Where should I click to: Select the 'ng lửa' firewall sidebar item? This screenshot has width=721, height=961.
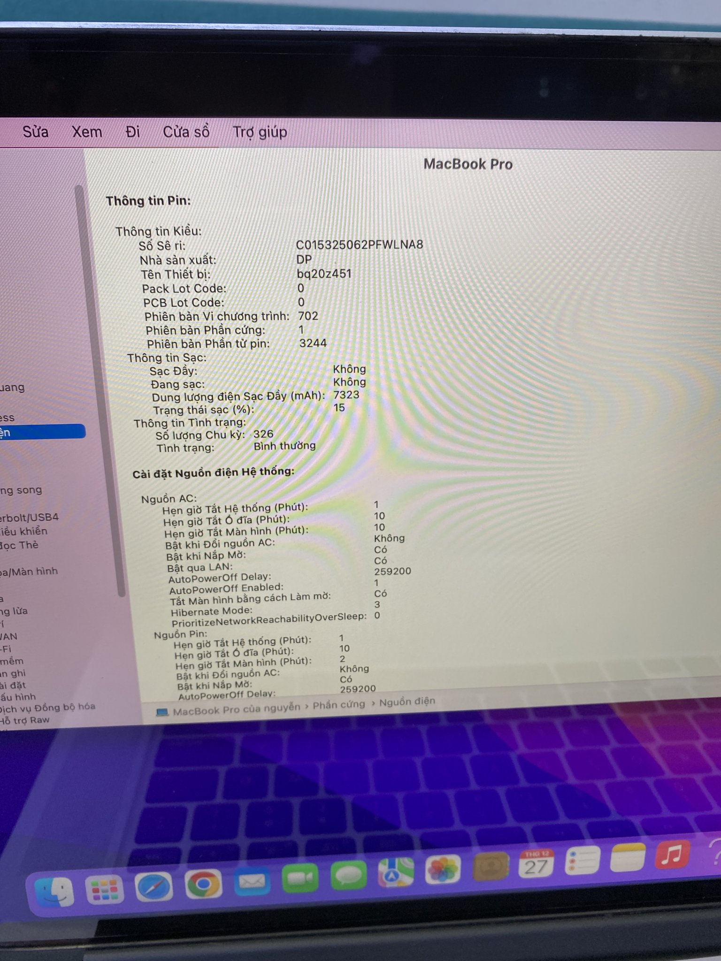coord(14,611)
